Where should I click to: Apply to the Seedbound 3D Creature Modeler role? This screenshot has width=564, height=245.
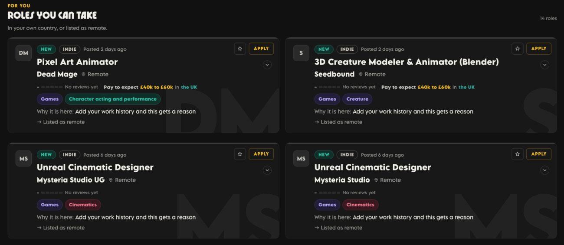[539, 49]
